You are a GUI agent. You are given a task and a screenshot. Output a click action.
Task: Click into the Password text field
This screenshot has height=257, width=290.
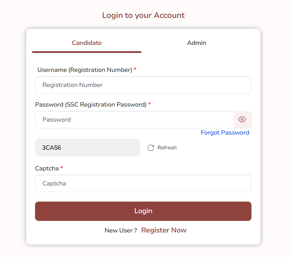pos(134,120)
